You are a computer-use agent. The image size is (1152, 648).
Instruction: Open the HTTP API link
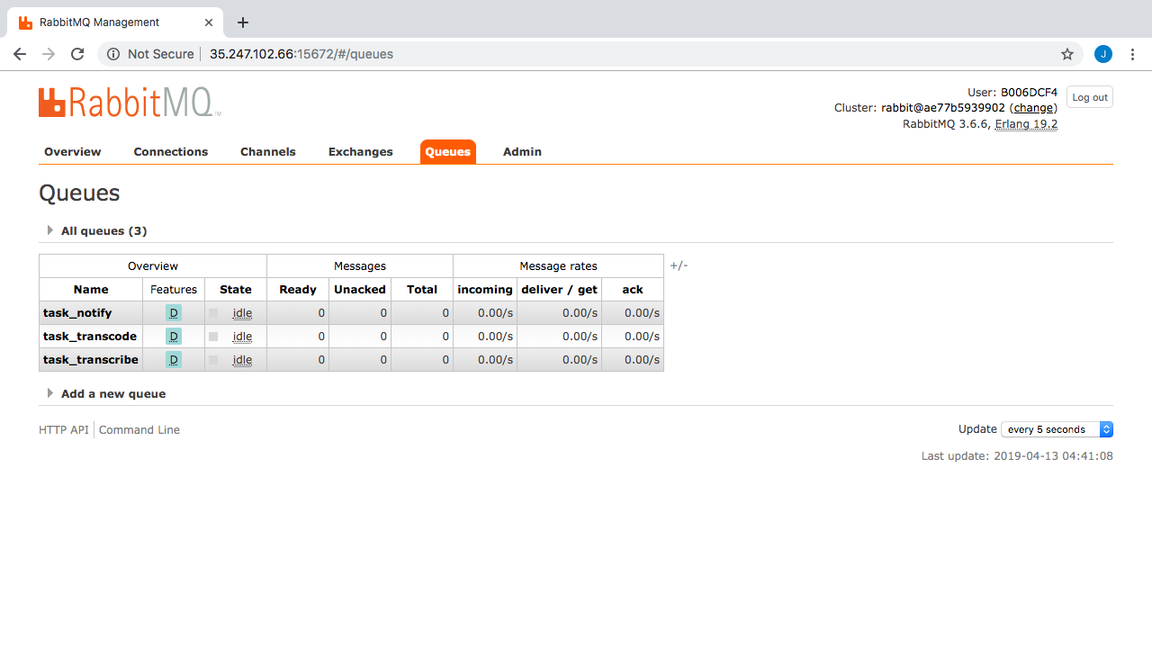click(x=64, y=430)
